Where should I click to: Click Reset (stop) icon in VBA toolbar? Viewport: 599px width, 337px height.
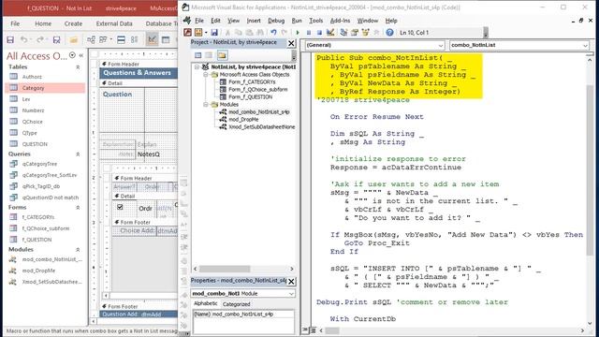(x=319, y=33)
